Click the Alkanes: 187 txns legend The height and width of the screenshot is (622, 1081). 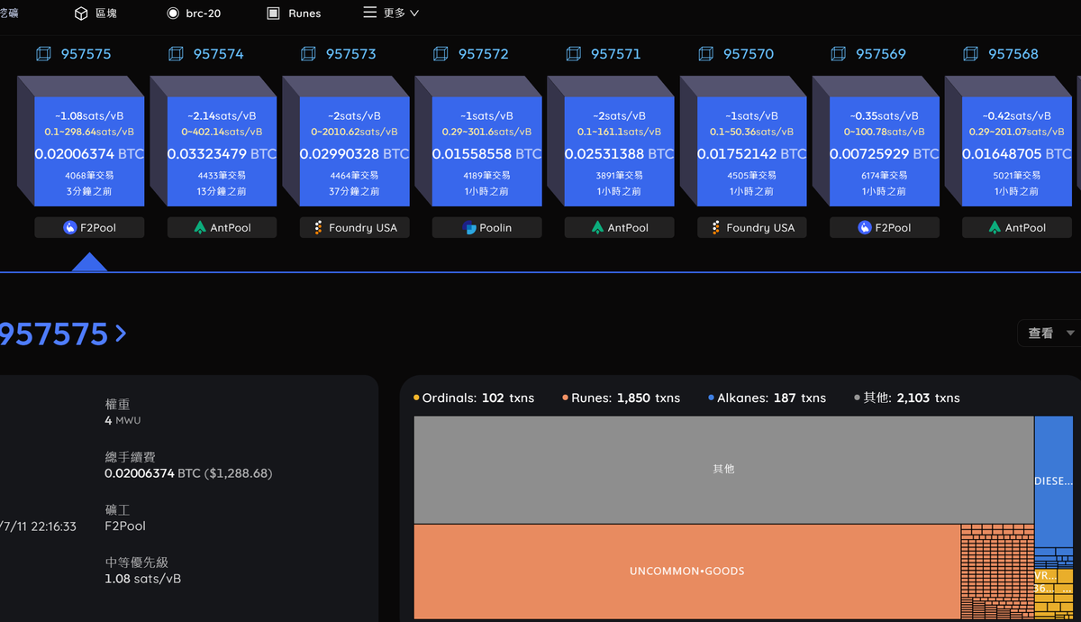pyautogui.click(x=767, y=398)
